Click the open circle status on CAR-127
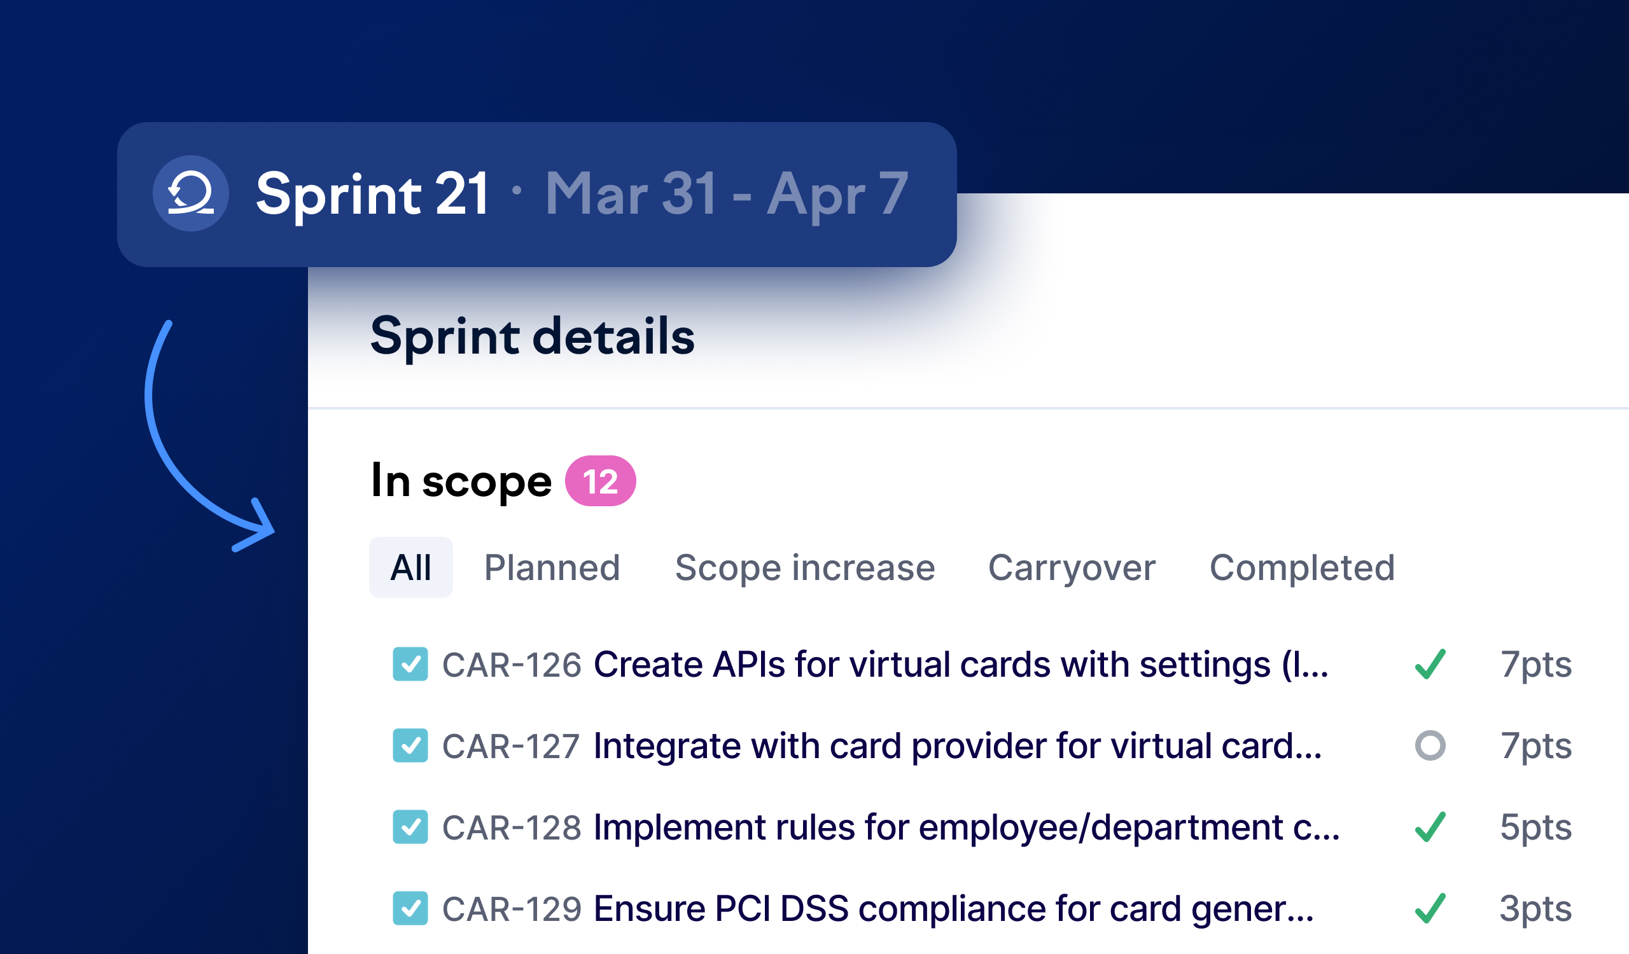Image resolution: width=1629 pixels, height=954 pixels. tap(1430, 745)
